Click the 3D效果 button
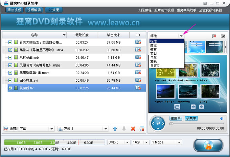 pos(54,10)
